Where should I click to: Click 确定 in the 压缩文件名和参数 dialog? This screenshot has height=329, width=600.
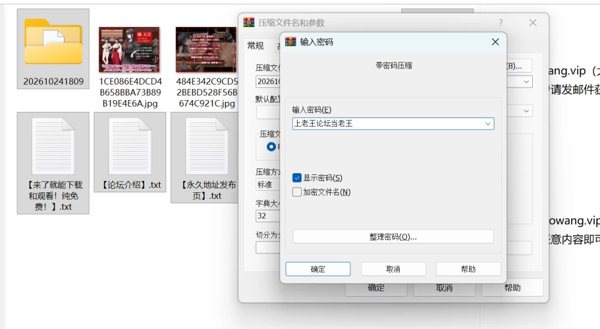(376, 288)
